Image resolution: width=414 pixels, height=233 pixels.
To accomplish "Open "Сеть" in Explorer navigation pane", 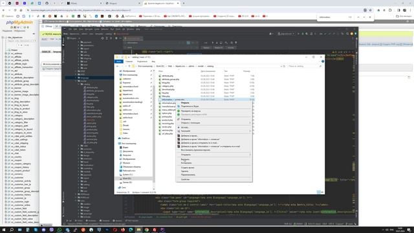I will 124,188.
